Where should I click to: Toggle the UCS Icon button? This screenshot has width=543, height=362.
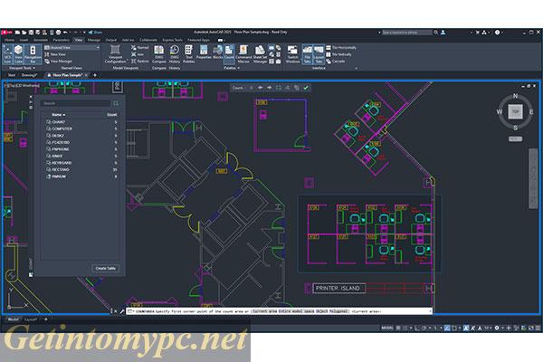pyautogui.click(x=7, y=54)
